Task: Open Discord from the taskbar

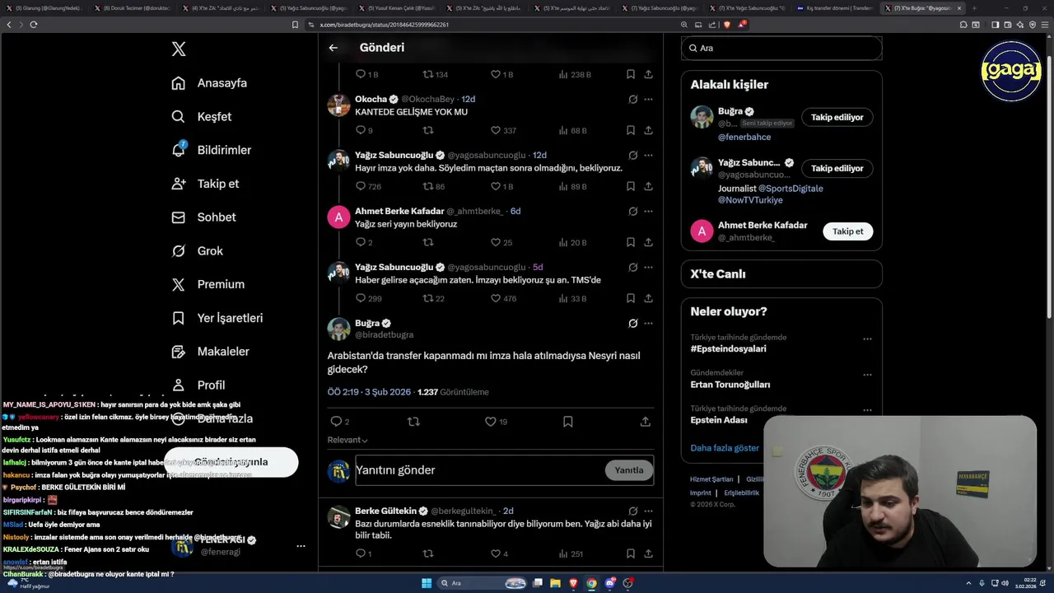Action: pos(609,583)
